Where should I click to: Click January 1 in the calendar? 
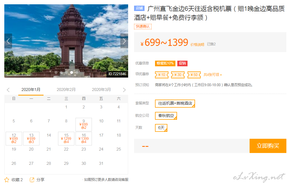point(66,107)
